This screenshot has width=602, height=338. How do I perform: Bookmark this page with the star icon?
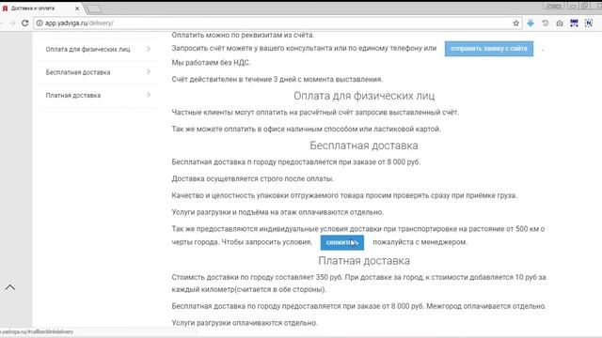coord(516,23)
